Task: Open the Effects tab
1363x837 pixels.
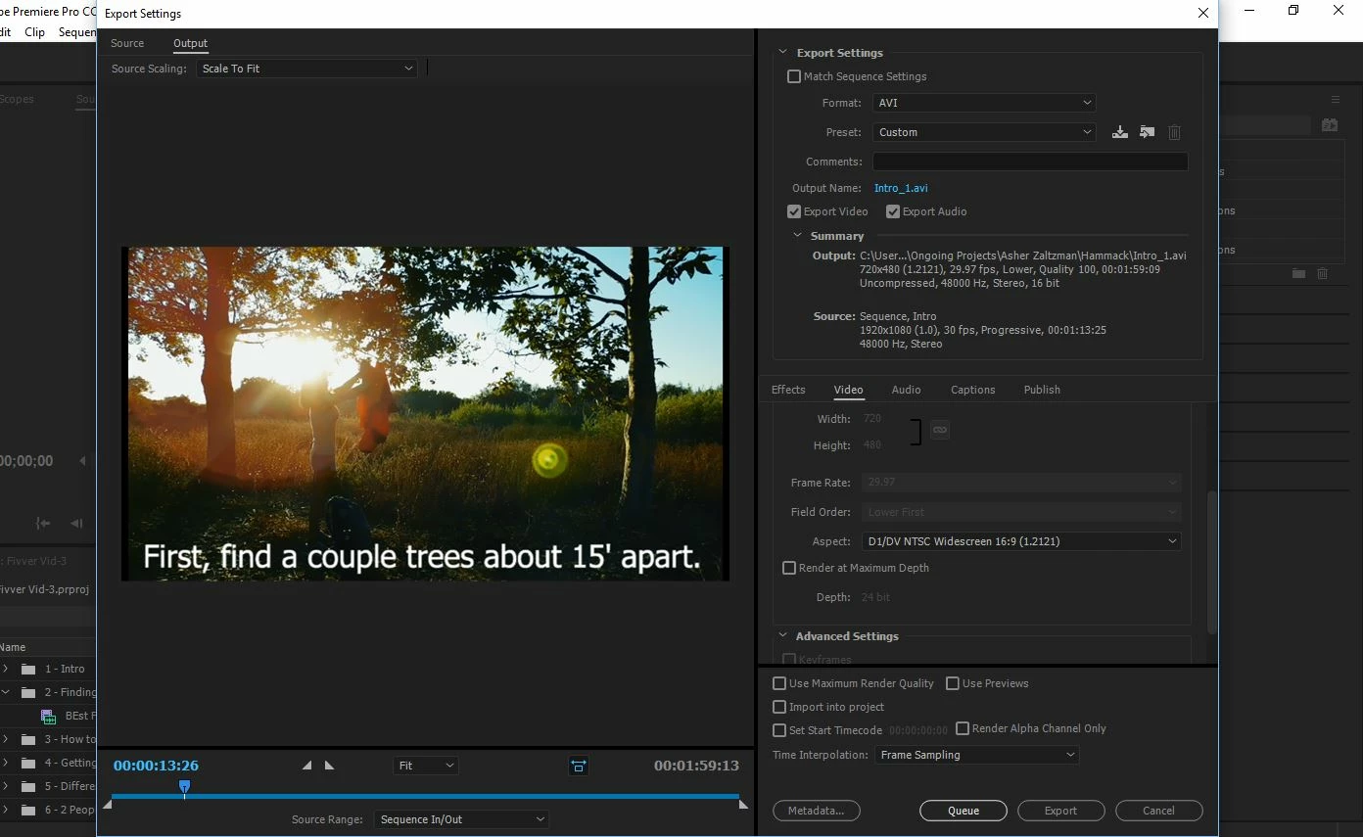Action: (788, 390)
